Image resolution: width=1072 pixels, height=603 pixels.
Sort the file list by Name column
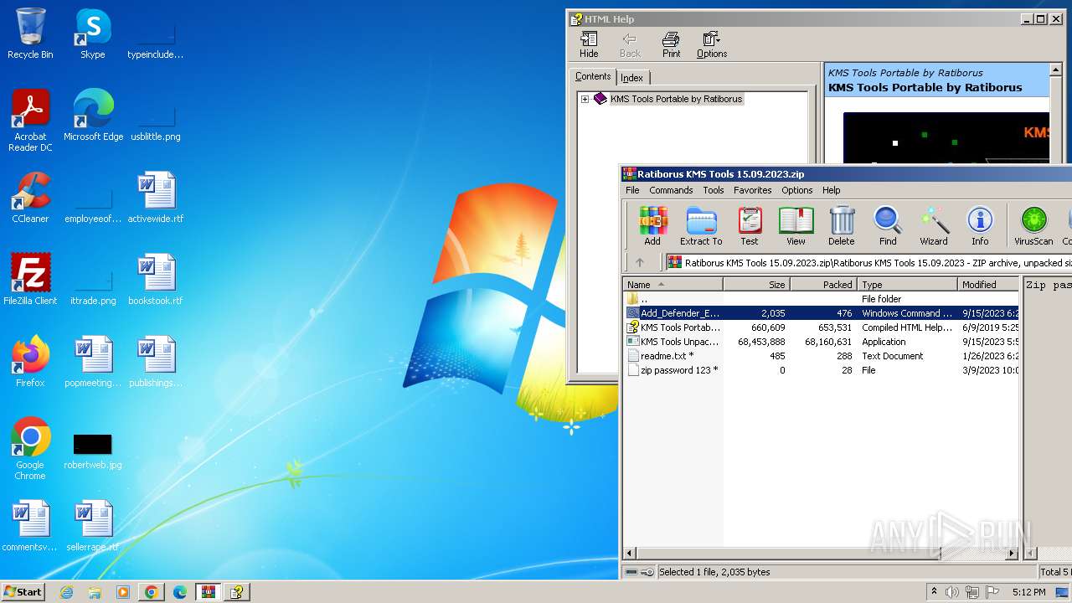pos(673,285)
